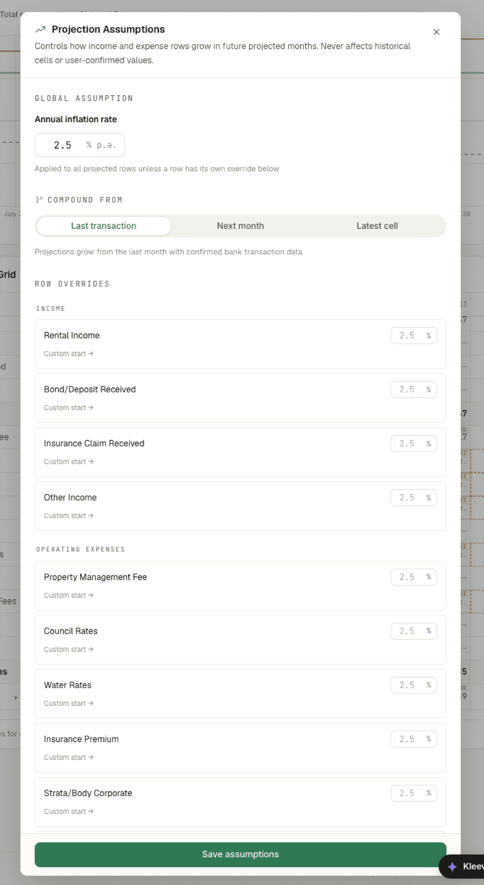Click the Projection Assumptions trend icon
The image size is (484, 885).
(x=40, y=29)
